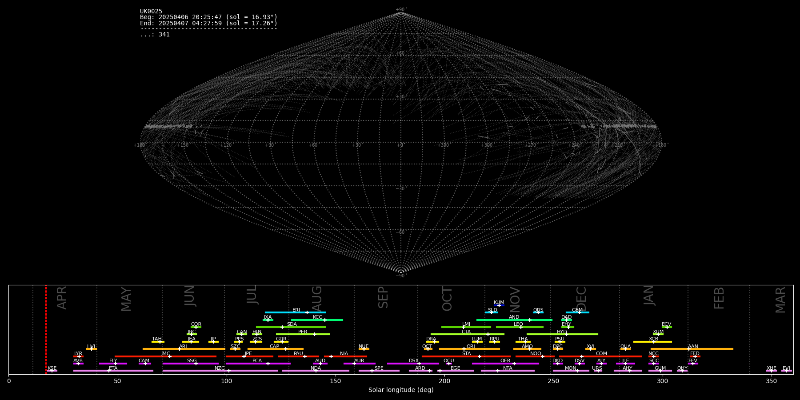Click the red dashed current solar longitude line
Viewport: 800px width, 400px height.
(46, 329)
